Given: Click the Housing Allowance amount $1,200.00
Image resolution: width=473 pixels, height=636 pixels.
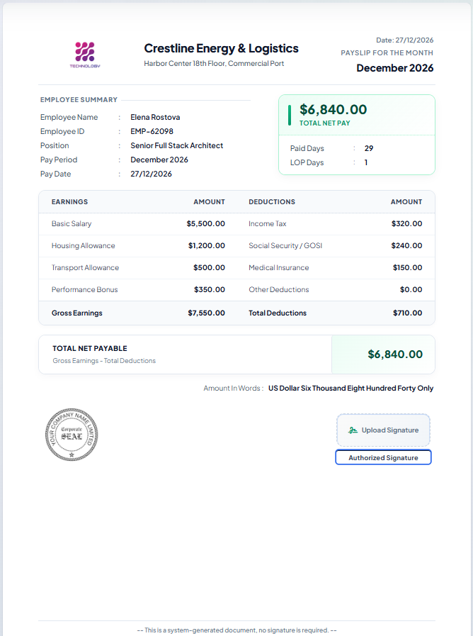Looking at the screenshot, I should tap(207, 245).
